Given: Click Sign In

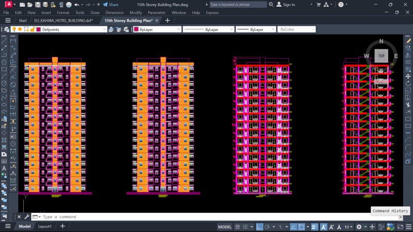Looking at the screenshot, I should coord(286,5).
